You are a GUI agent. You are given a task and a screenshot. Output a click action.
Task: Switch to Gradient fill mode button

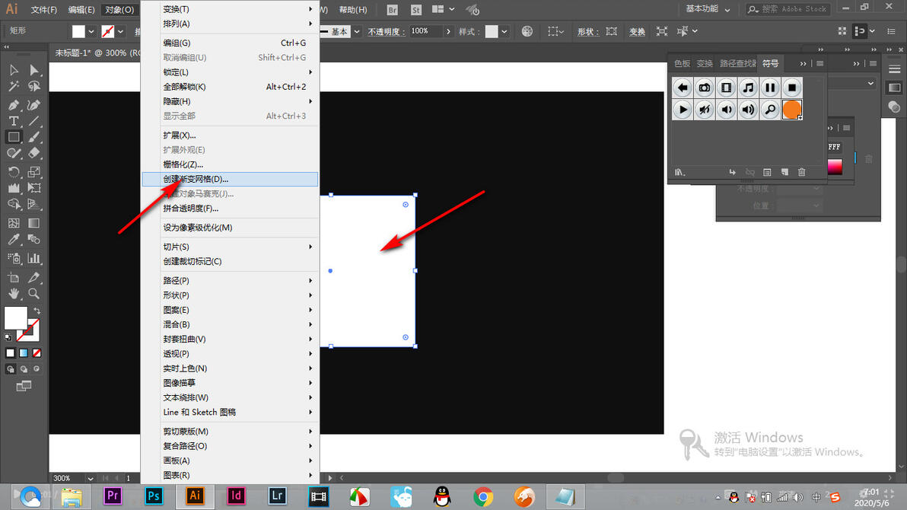click(x=24, y=353)
